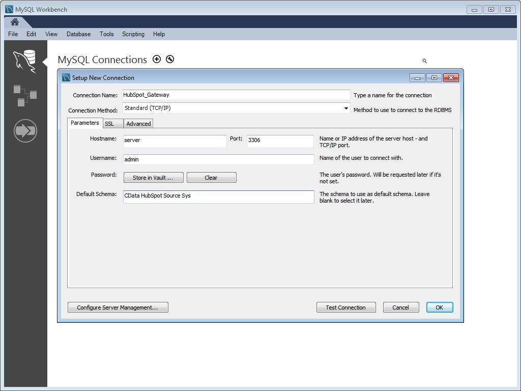
Task: Confirm the dialog with OK
Action: (440, 308)
